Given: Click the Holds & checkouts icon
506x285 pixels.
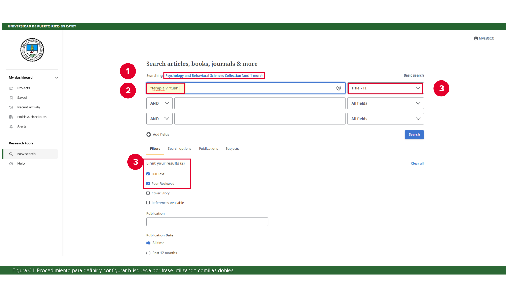Looking at the screenshot, I should 11,117.
